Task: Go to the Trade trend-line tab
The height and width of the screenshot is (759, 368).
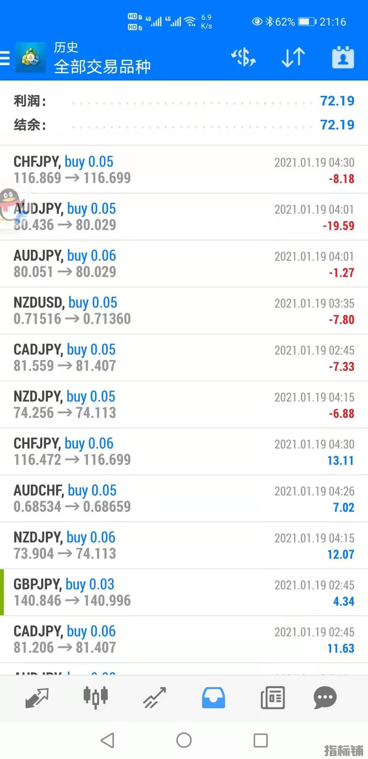Action: [154, 698]
